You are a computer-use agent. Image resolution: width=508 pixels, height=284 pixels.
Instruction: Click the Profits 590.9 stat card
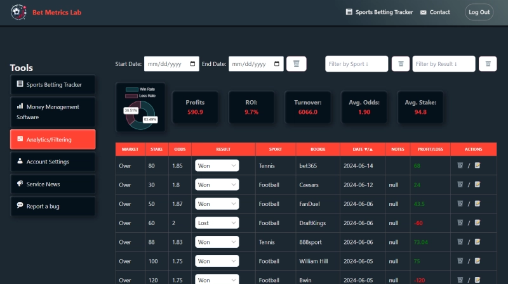point(195,107)
